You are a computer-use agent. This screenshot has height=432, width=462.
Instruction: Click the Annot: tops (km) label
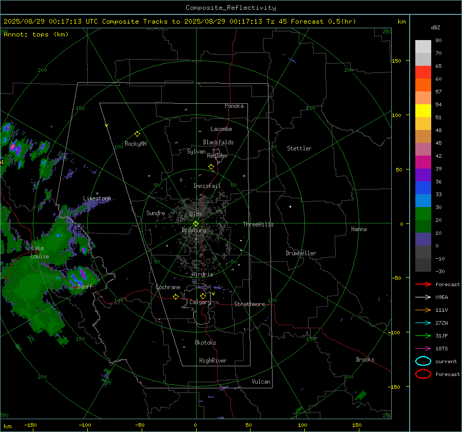(36, 34)
